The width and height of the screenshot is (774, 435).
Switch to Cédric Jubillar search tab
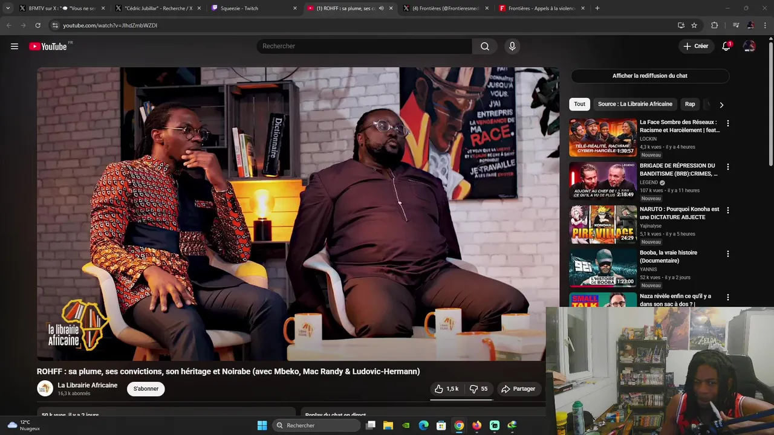[158, 8]
